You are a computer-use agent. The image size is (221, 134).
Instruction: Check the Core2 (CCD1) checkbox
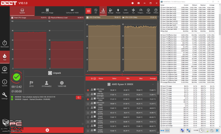pyautogui.click(x=88, y=117)
